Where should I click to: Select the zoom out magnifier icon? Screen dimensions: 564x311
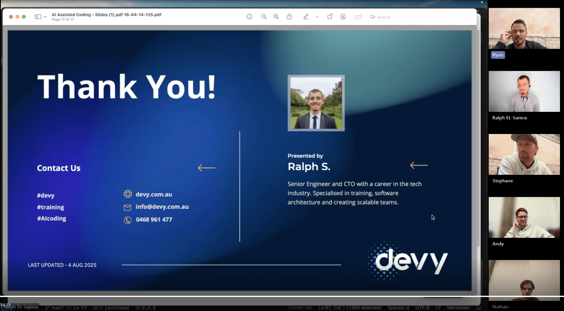pyautogui.click(x=264, y=17)
